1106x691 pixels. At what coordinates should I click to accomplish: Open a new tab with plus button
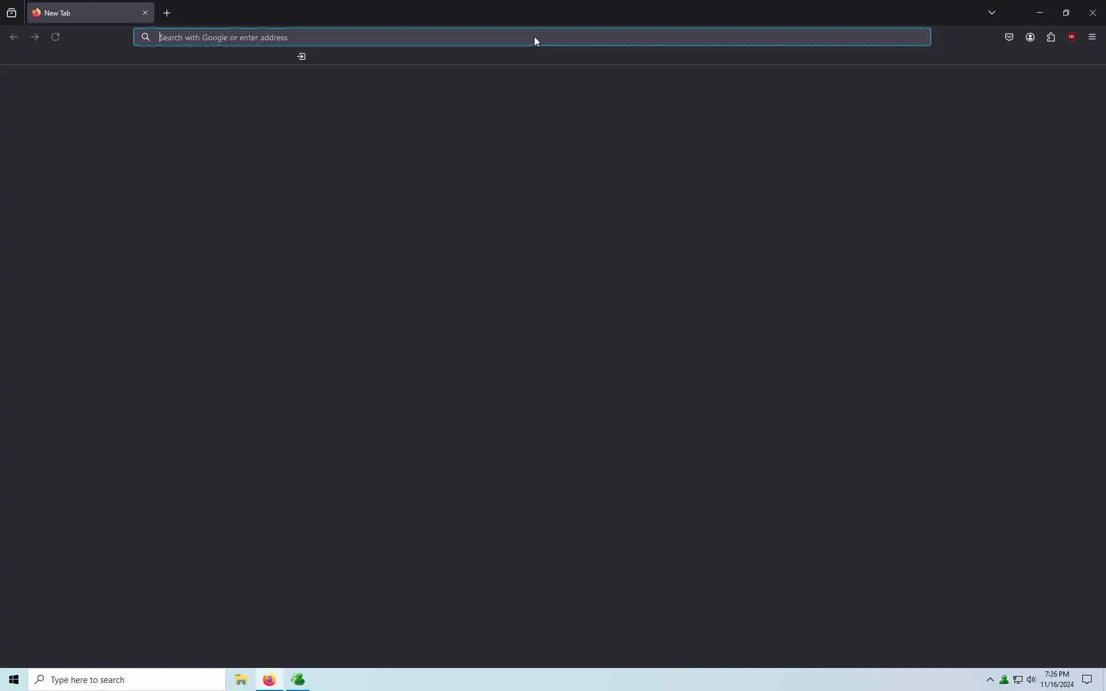click(167, 13)
